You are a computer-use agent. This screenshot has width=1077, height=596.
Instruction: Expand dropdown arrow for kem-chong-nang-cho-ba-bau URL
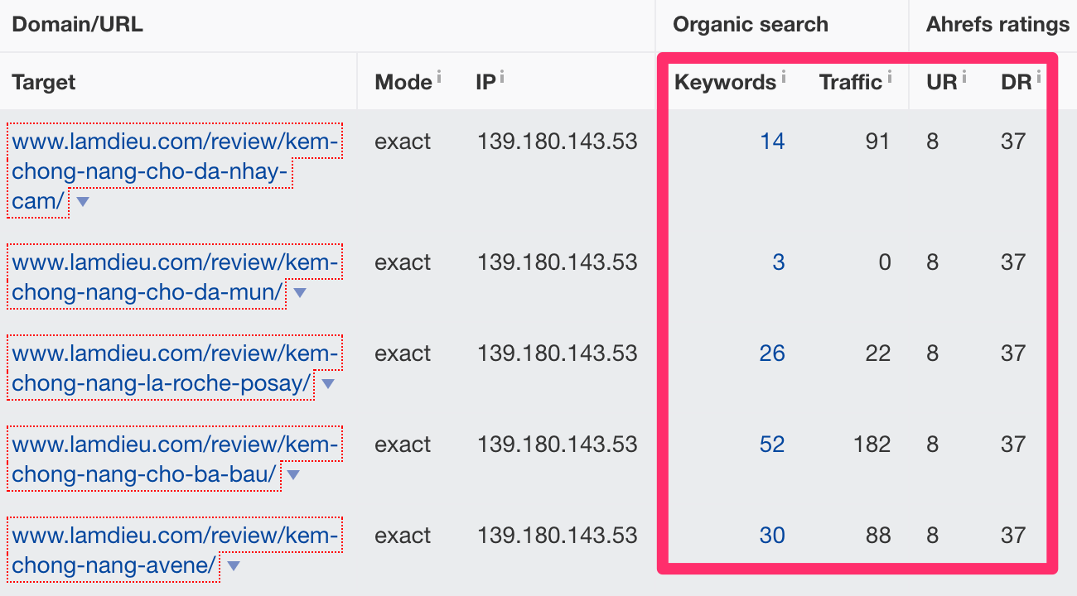pos(293,475)
